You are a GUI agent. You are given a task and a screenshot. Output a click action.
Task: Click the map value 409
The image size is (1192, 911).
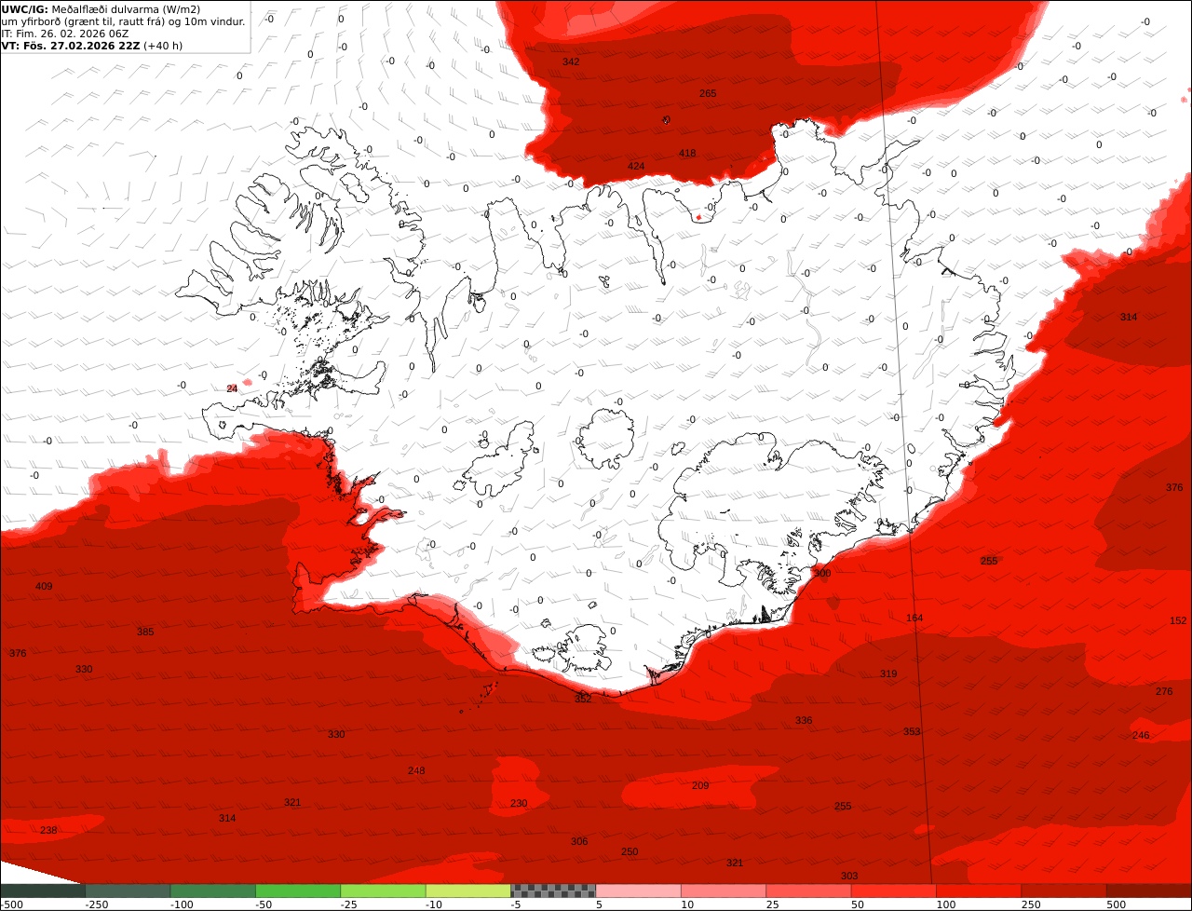[x=44, y=586]
